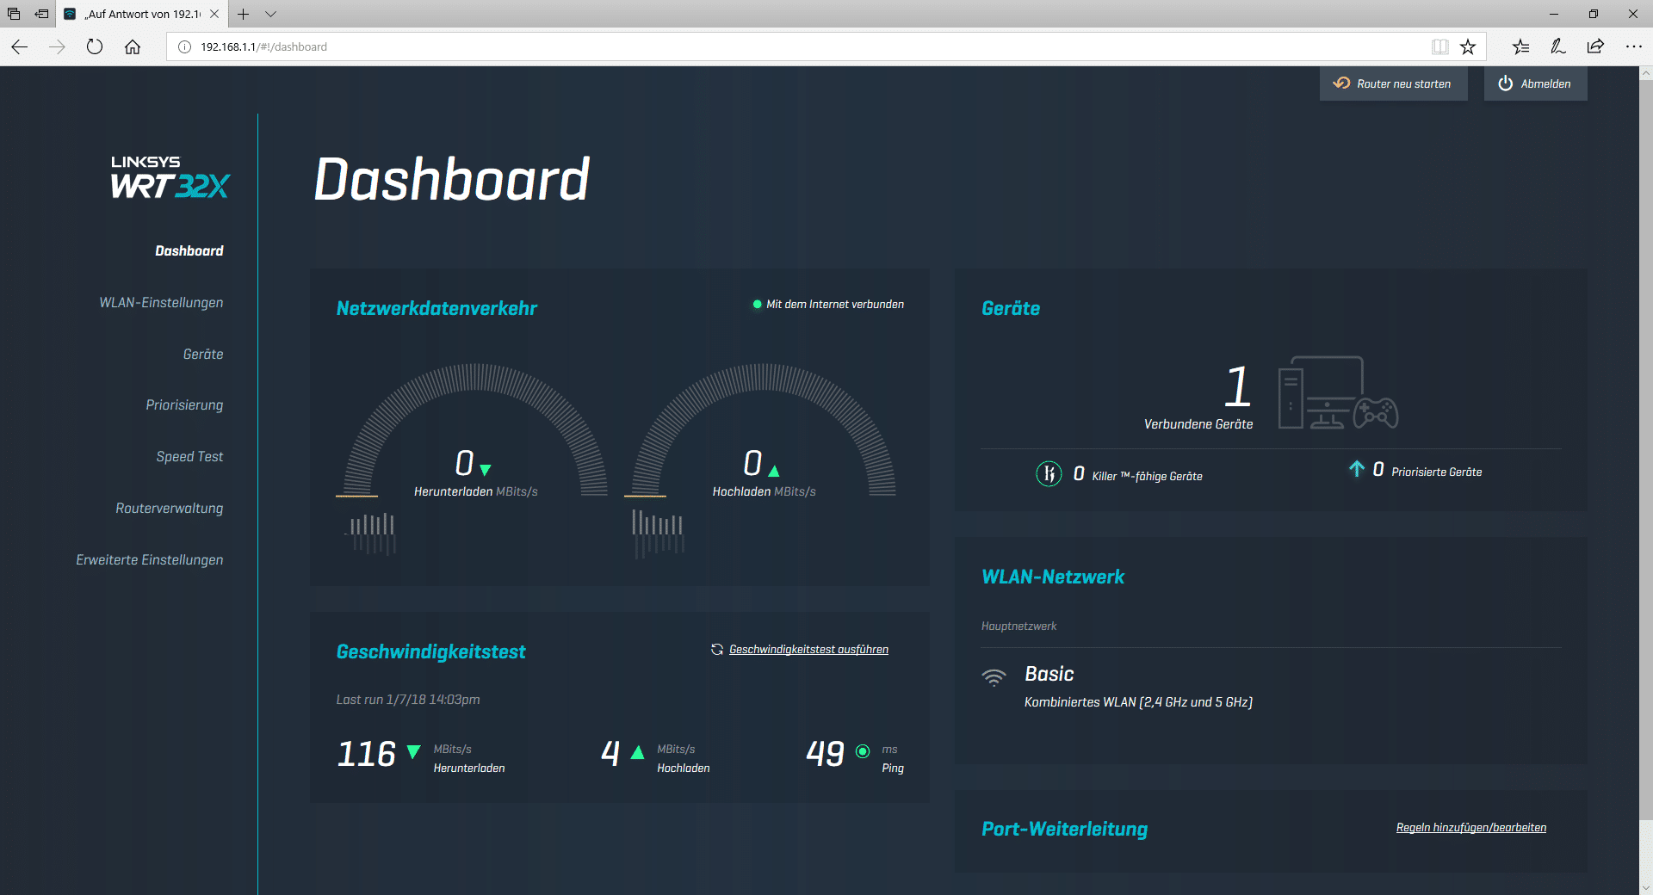Screen dimensions: 1653x895
Task: Open browser settings and more menu
Action: [1633, 47]
